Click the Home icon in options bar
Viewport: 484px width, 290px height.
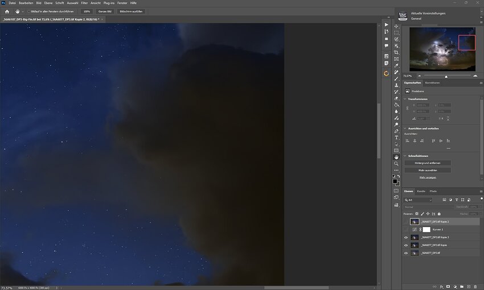pyautogui.click(x=6, y=11)
